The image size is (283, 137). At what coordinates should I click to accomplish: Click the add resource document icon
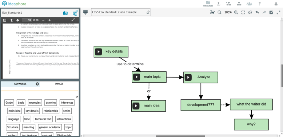click(x=75, y=13)
